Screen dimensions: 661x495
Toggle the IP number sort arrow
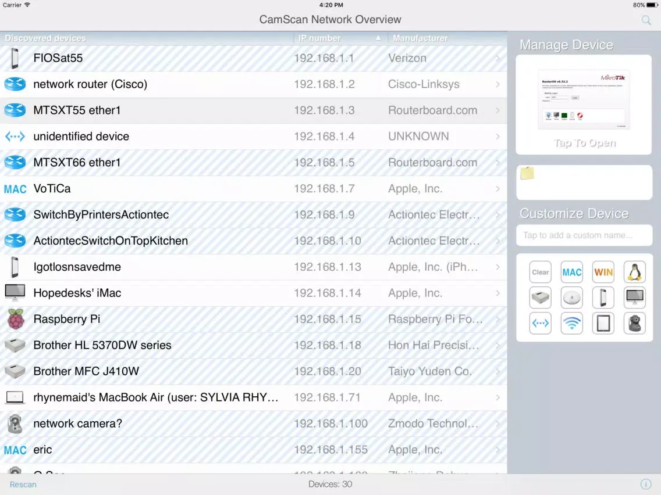pos(378,38)
